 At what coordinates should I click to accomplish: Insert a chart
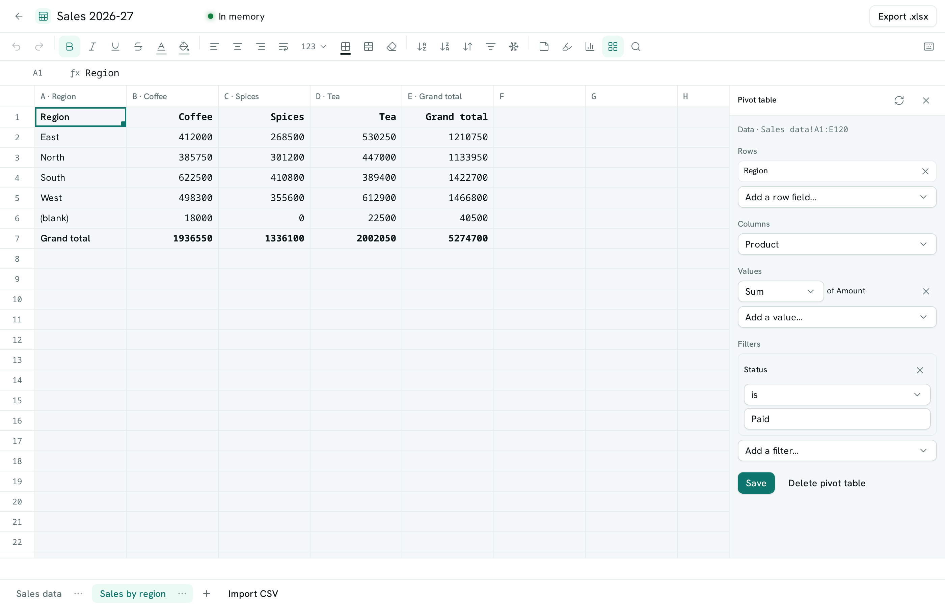(590, 47)
